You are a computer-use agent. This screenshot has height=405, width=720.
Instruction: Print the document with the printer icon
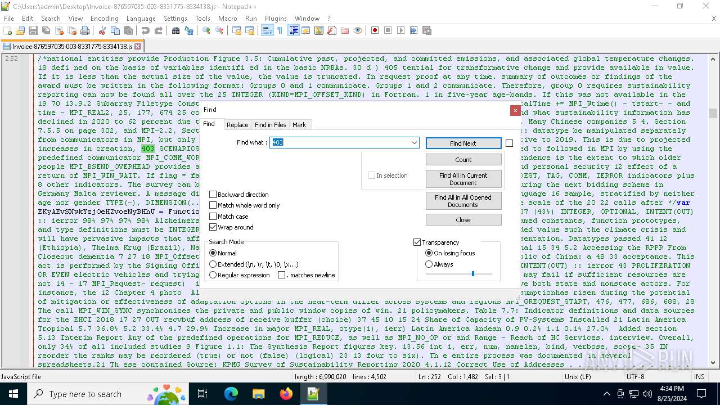(85, 30)
